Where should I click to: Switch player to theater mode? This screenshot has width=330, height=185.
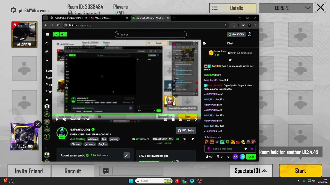[x=181, y=119]
